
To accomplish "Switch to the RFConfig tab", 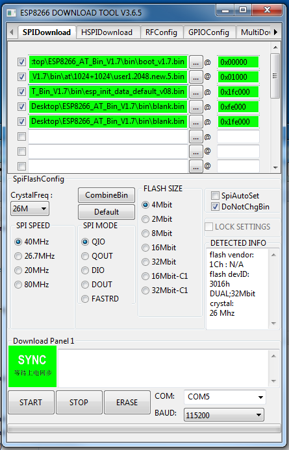I will (x=161, y=32).
